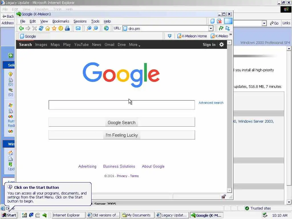Open the Sessions menu
This screenshot has width=292, height=219.
80,21
